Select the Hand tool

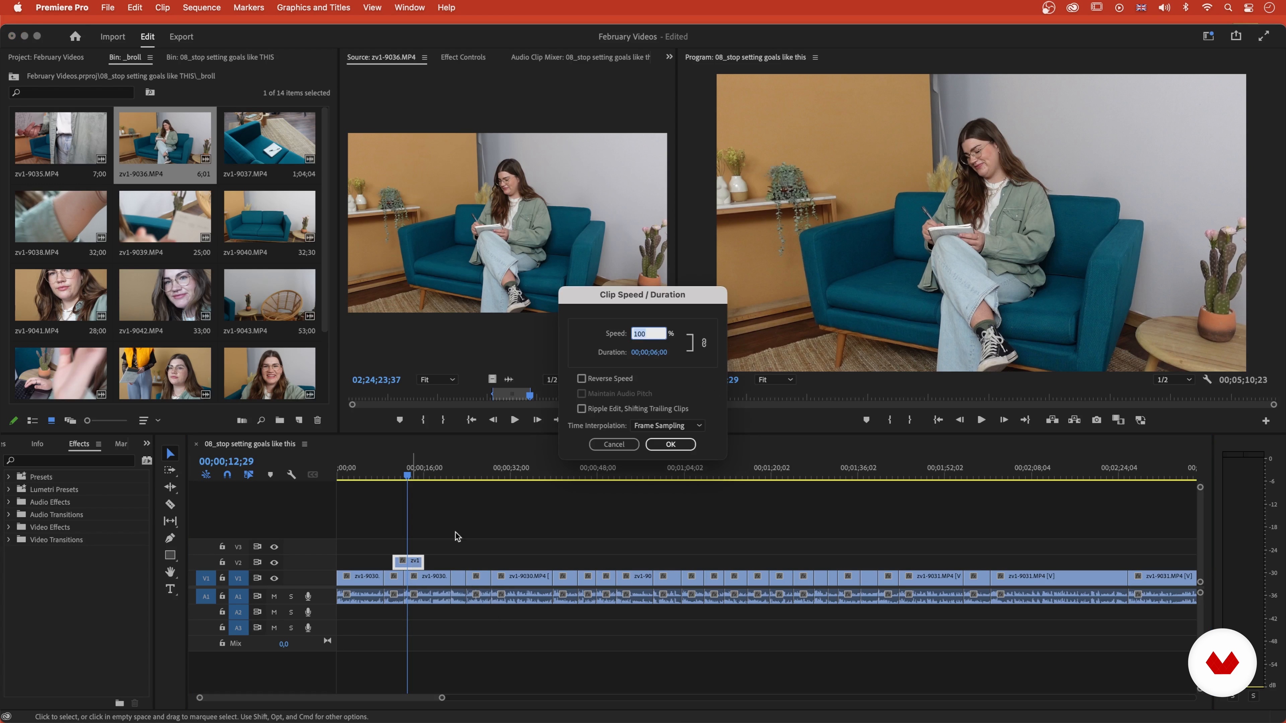(170, 572)
